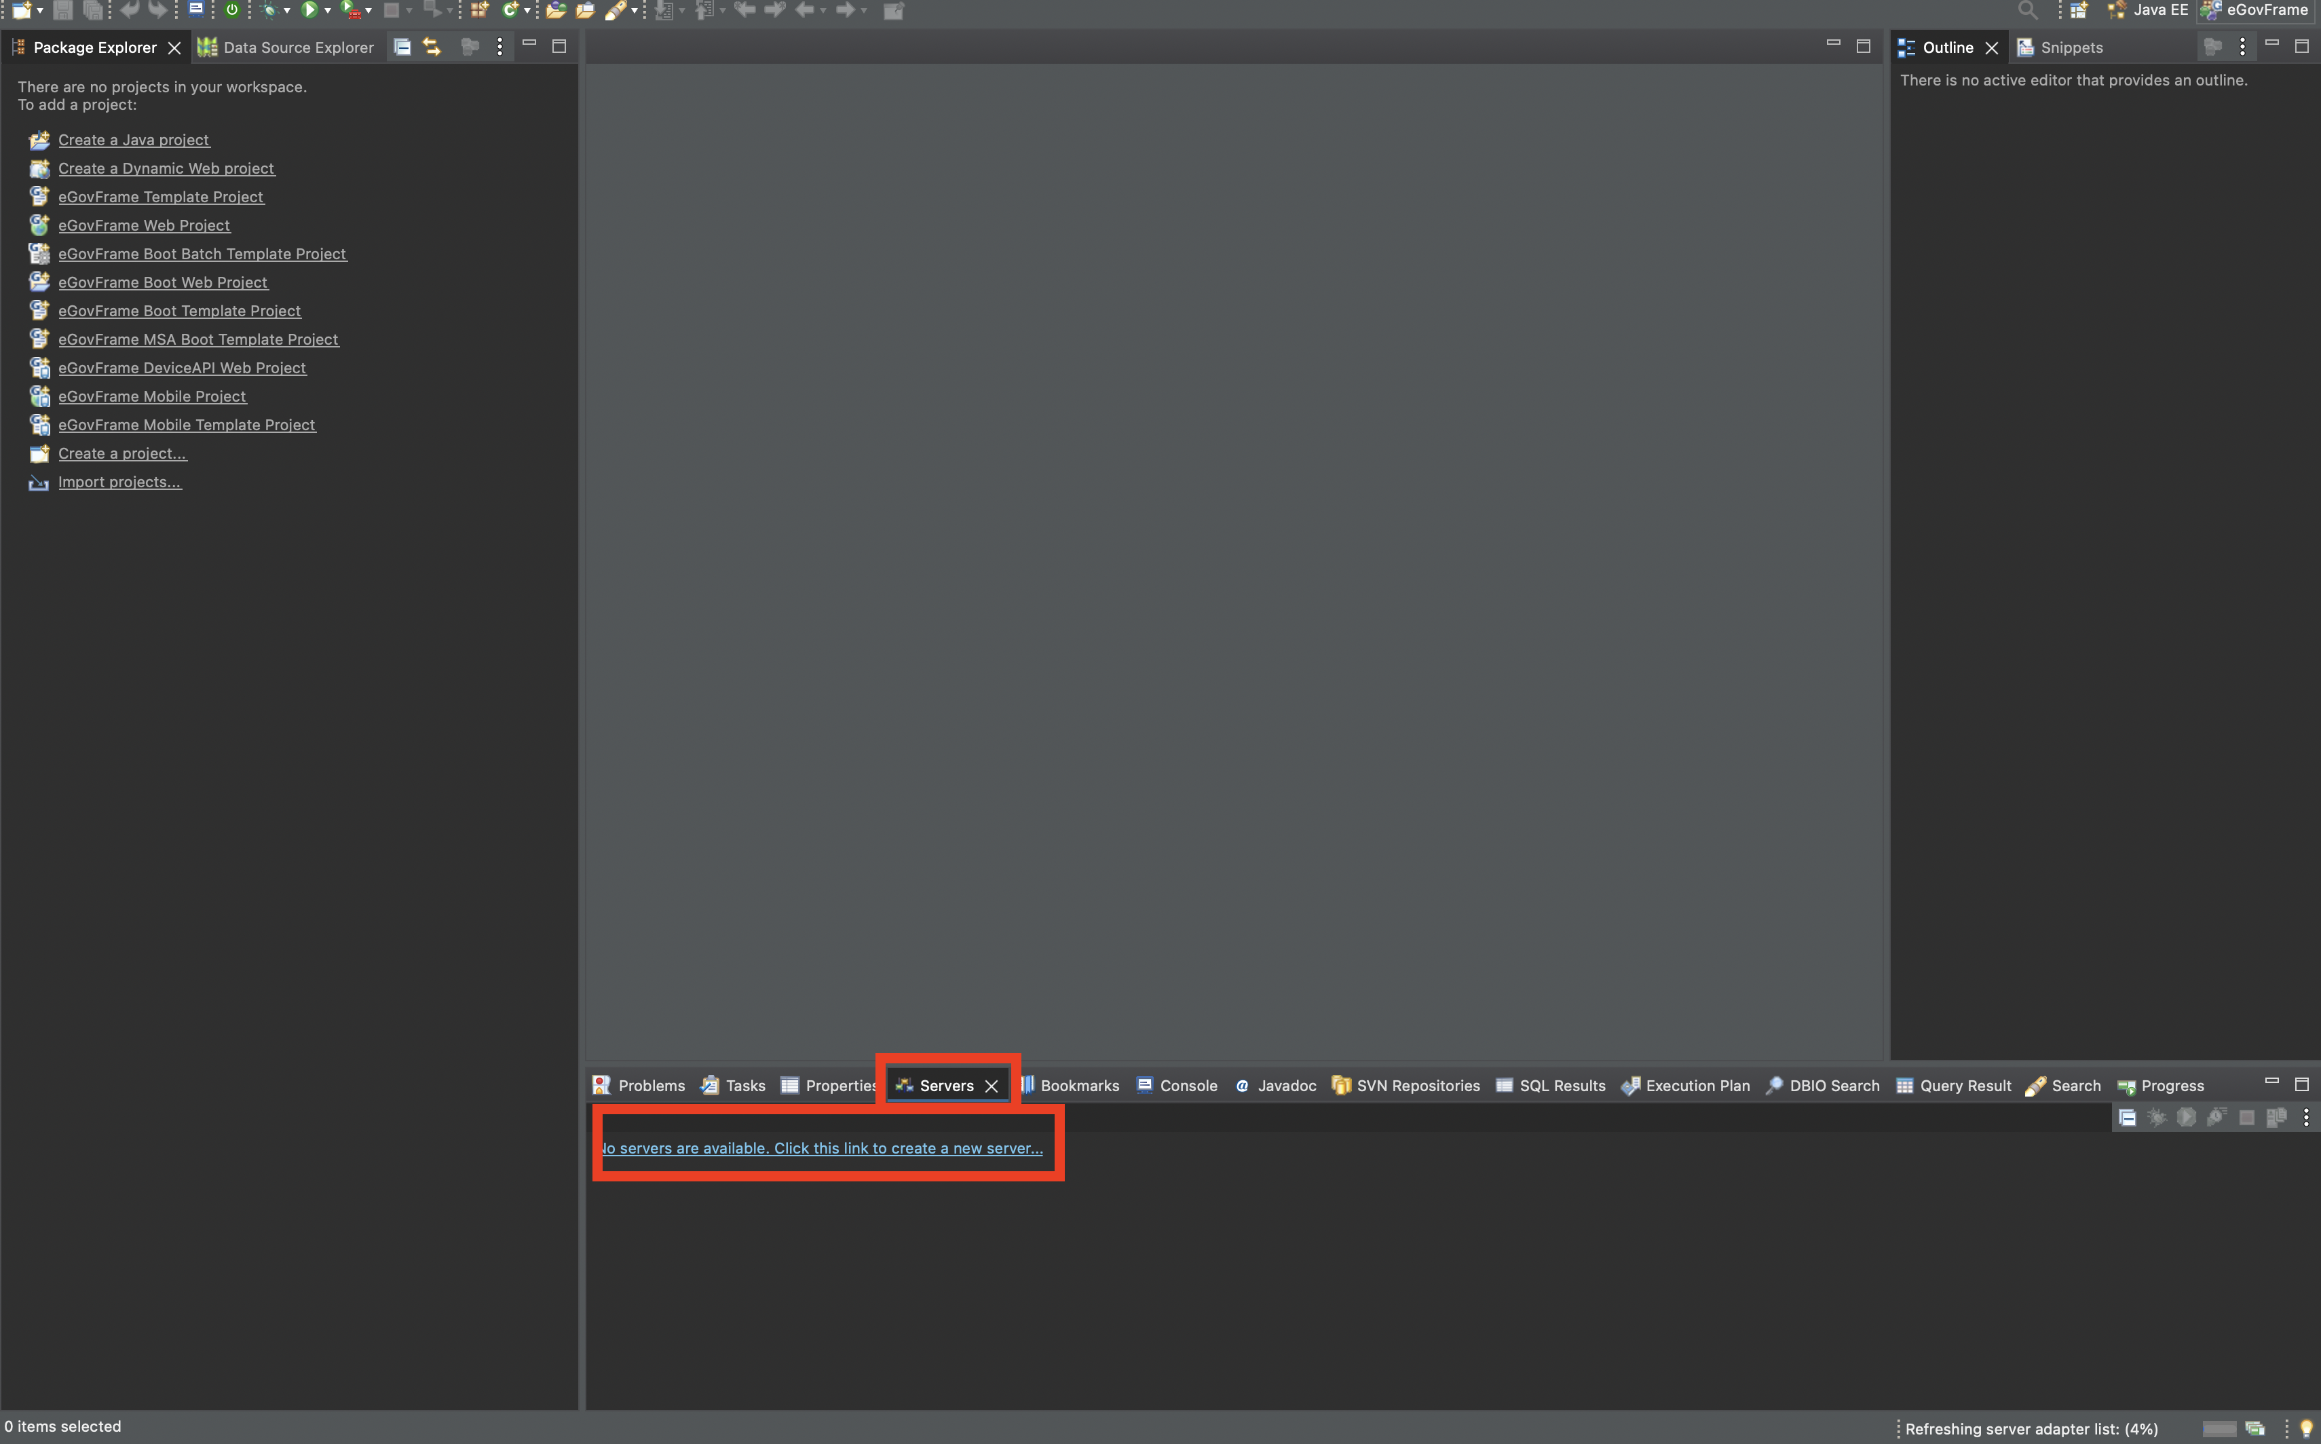Click the lightbulb tip icon in status bar
2321x1444 pixels.
[x=2305, y=1428]
